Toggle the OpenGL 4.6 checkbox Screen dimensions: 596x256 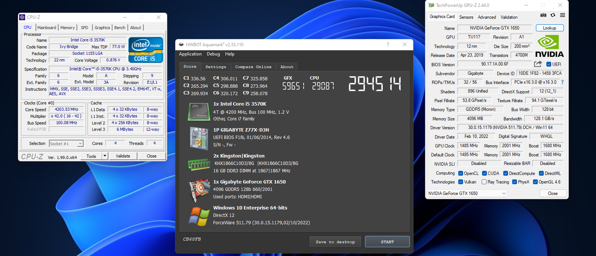(535, 182)
